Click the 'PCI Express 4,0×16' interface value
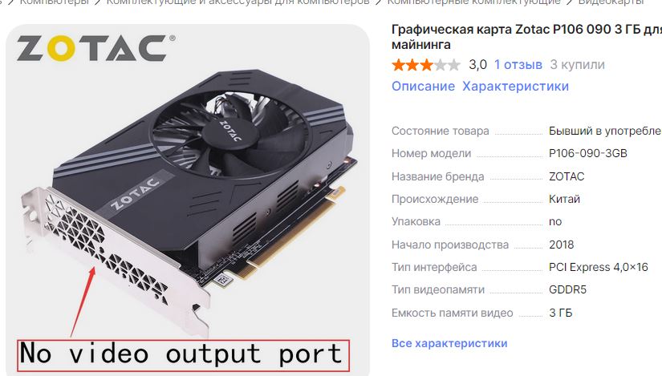The height and width of the screenshot is (376, 662). coord(598,267)
